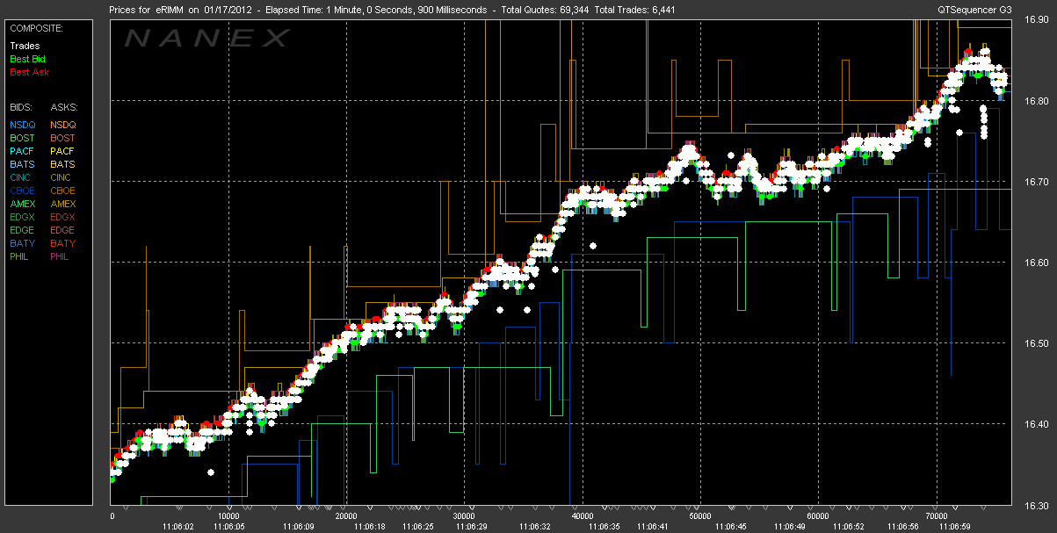
Task: Click the 16.50 price axis label
Action: tap(1038, 342)
